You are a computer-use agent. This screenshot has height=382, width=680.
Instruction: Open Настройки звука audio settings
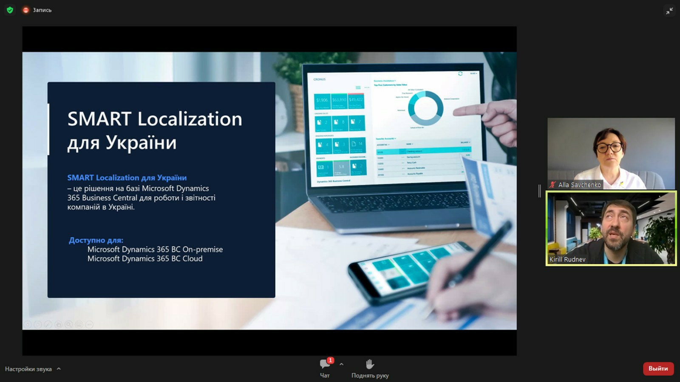pyautogui.click(x=28, y=369)
